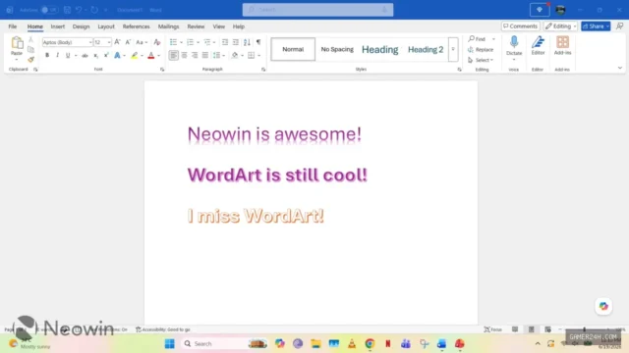Apply the Heading 2 style
The image size is (629, 353).
426,49
